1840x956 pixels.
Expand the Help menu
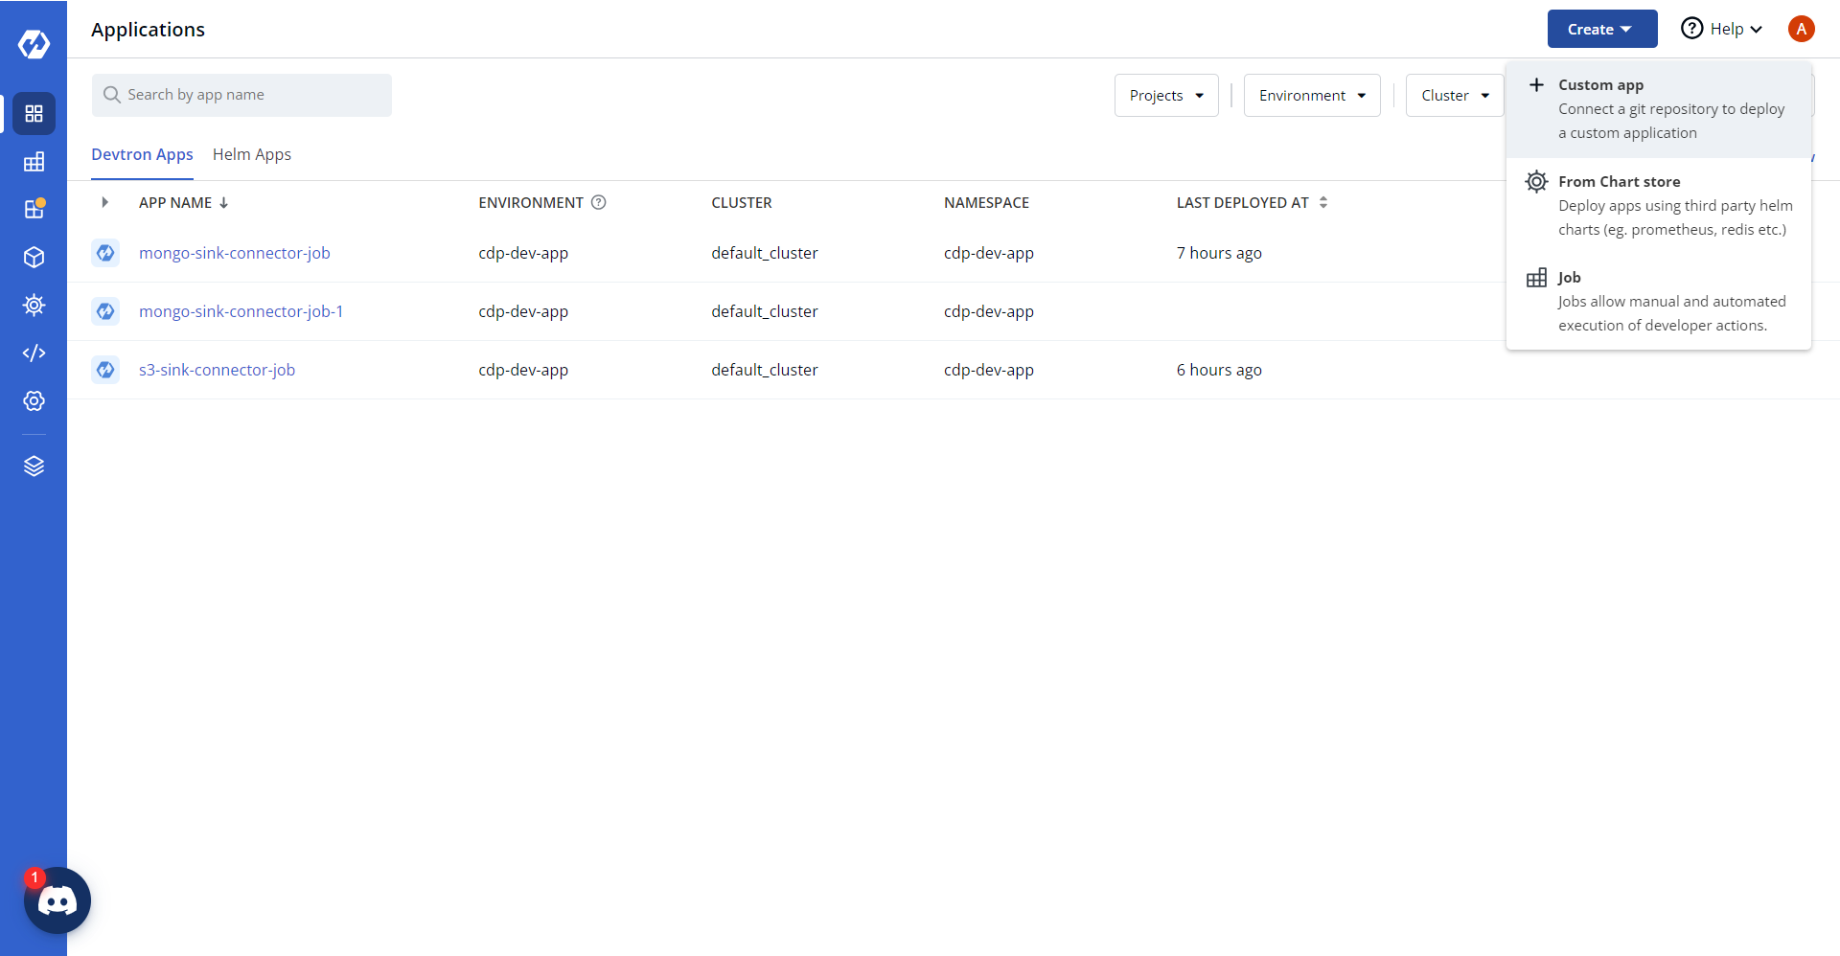[1722, 29]
